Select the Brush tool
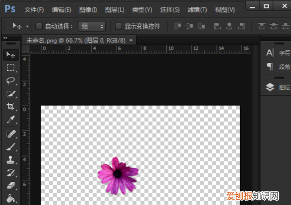The width and height of the screenshot is (291, 205). [11, 147]
